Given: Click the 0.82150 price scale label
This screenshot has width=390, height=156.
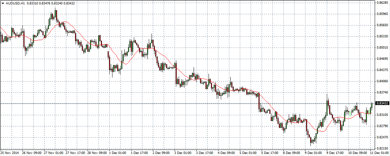Looking at the screenshot, I should click(383, 149).
